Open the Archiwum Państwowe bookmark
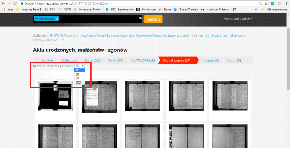290x148 pixels. tap(216, 10)
